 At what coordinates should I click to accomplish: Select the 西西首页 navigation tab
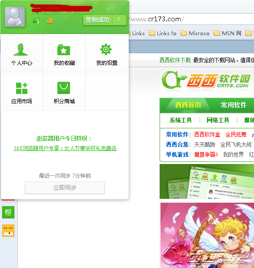coord(188,105)
